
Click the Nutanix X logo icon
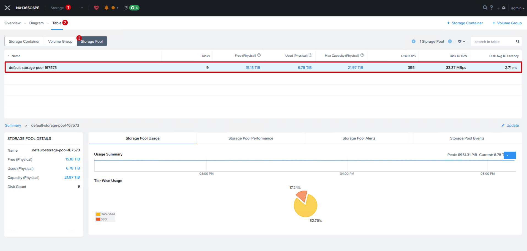(7, 8)
